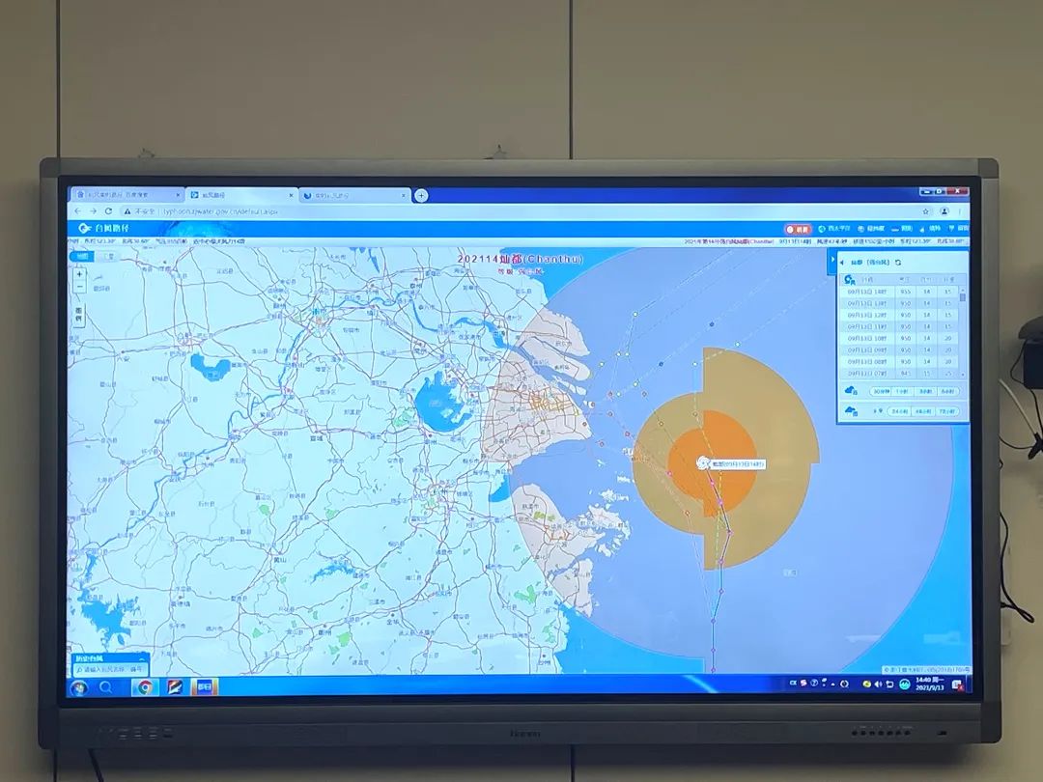Open the orange taskbar app icon
Screen dimensions: 1043x782
[204, 686]
